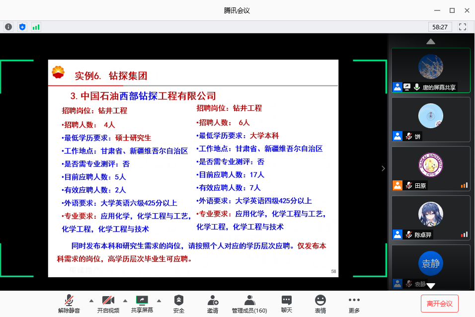The image size is (475, 317).
Task: Click the health shield protection icon
Action: (22, 26)
